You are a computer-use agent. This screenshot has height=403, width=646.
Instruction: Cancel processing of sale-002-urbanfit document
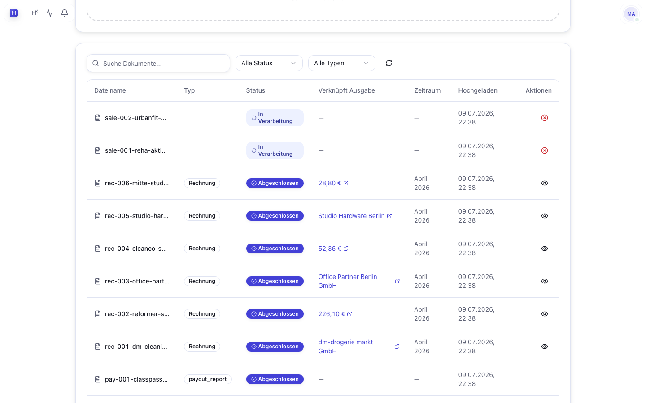pos(545,118)
